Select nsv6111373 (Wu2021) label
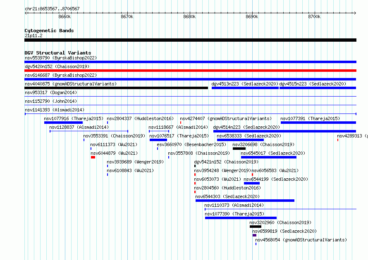This screenshot has width=368, height=260. [x=114, y=144]
